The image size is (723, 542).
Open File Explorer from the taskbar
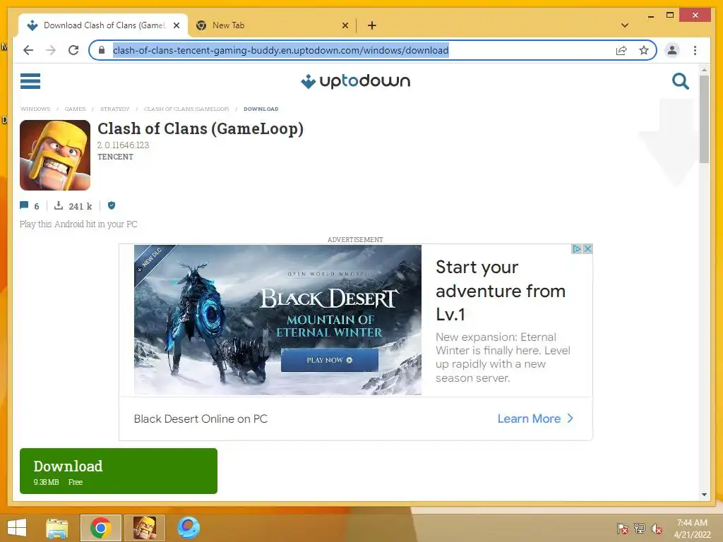[57, 528]
